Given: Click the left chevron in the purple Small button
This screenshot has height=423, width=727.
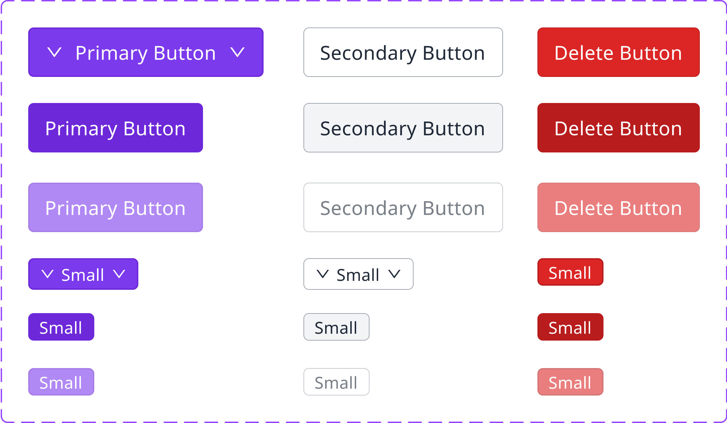Looking at the screenshot, I should tap(47, 274).
